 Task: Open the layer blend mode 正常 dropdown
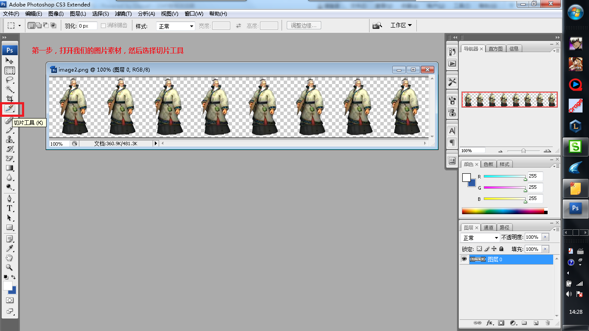(480, 237)
